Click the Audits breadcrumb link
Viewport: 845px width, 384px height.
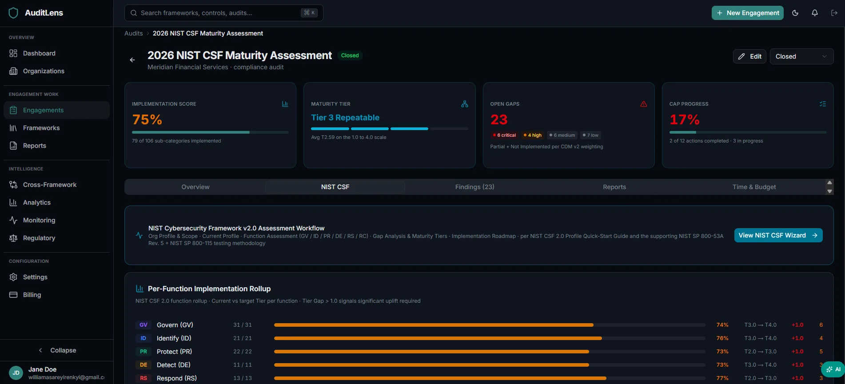(x=134, y=33)
